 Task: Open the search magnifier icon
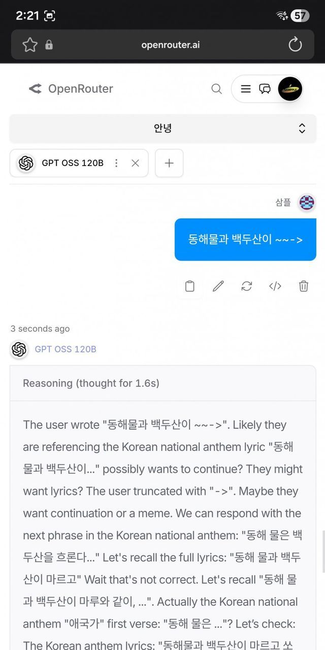[x=216, y=89]
